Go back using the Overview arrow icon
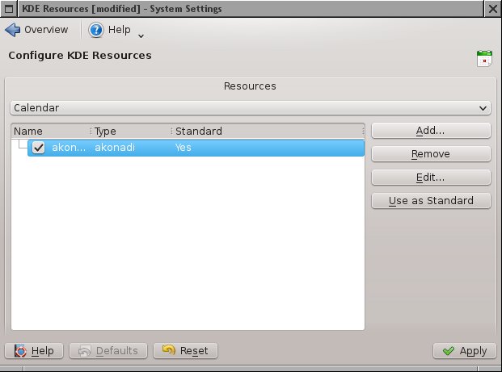Viewport: 502px width, 372px height. click(x=12, y=30)
